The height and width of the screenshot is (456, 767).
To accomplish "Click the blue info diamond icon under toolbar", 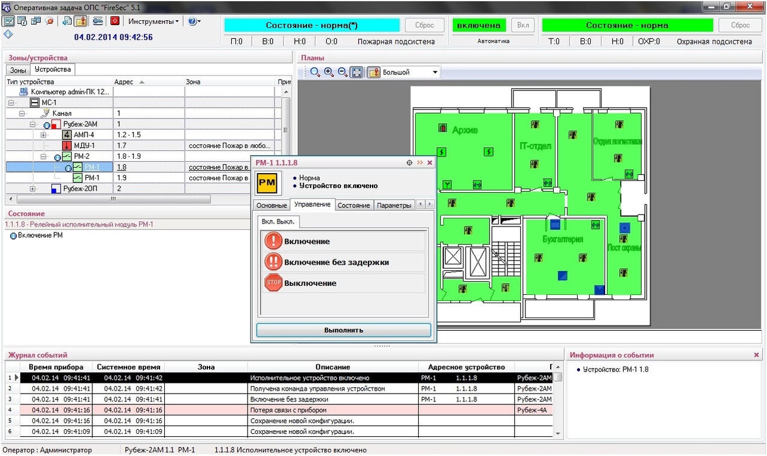I will click(x=8, y=34).
